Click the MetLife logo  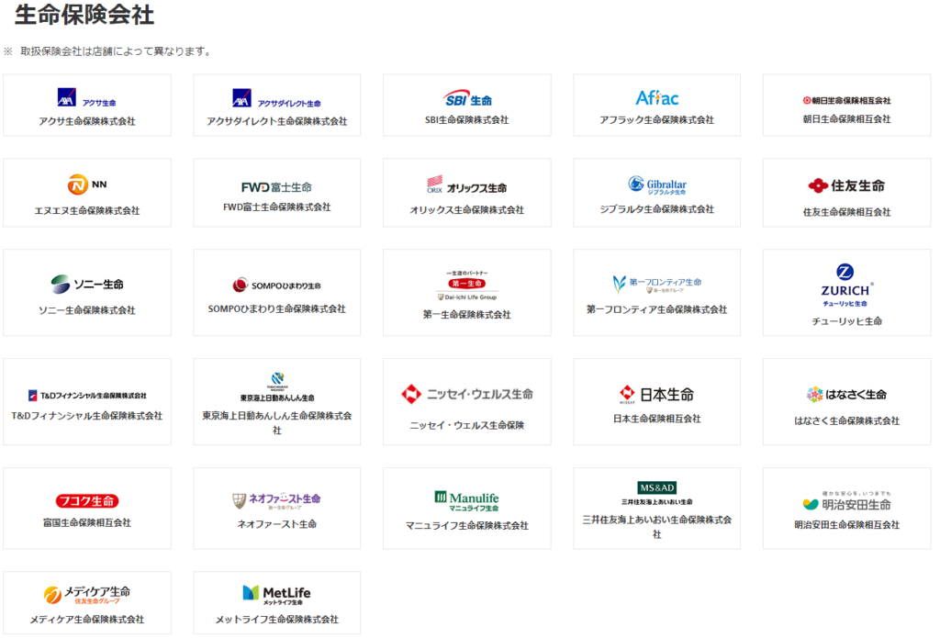point(276,594)
